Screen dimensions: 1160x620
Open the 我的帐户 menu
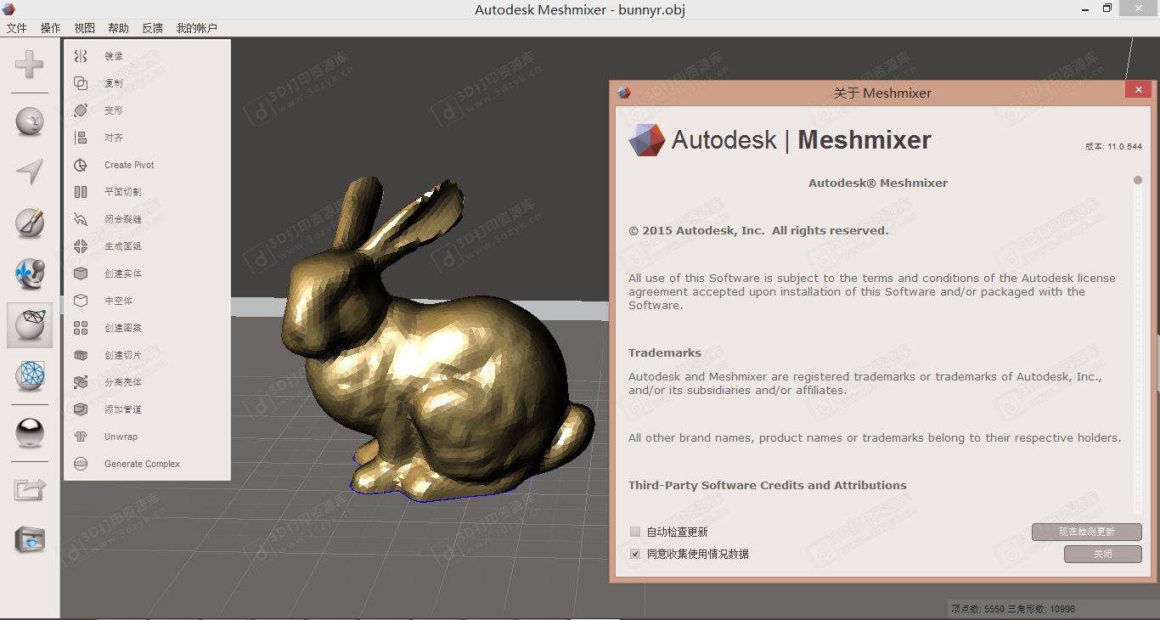(197, 28)
